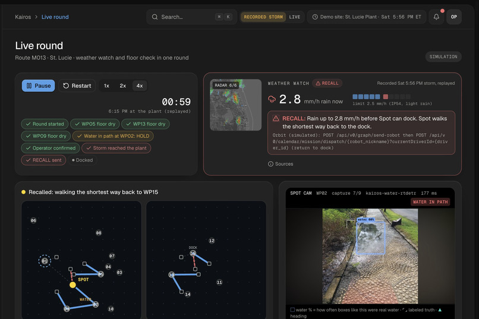The image size is (479, 319).
Task: Open the radar 6/6 thumbnail
Action: 235,105
